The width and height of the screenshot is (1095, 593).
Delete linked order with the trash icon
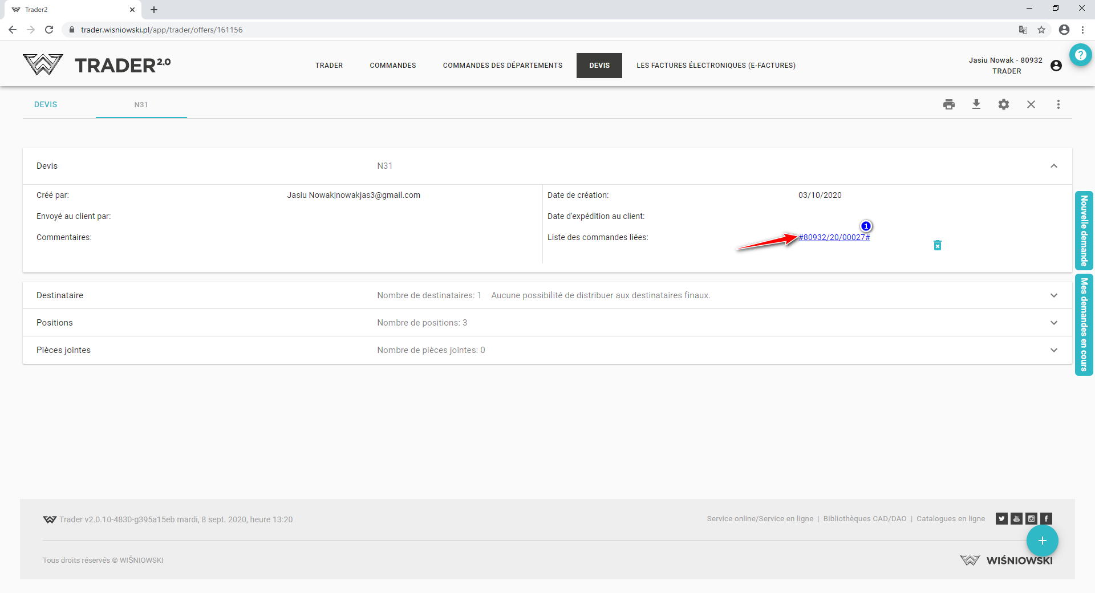pyautogui.click(x=937, y=245)
